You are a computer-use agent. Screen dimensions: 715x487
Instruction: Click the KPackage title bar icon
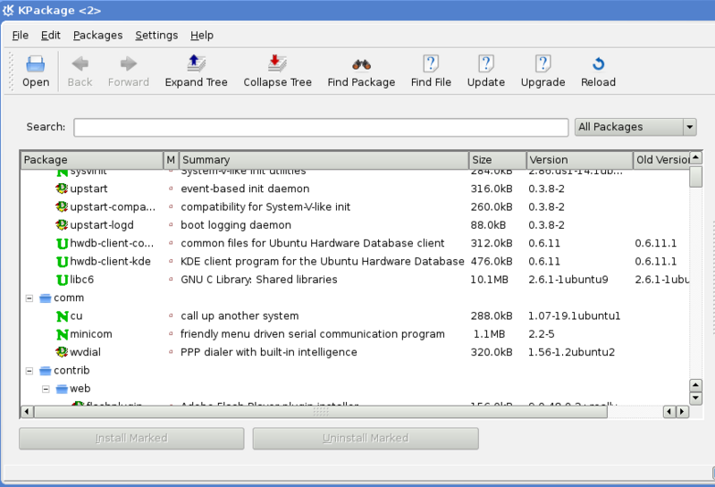(x=8, y=10)
